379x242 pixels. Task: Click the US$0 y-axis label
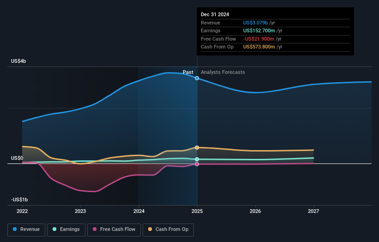point(17,158)
